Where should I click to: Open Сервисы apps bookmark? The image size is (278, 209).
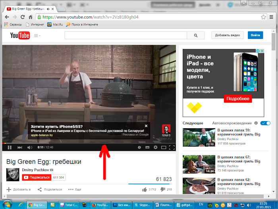13,25
